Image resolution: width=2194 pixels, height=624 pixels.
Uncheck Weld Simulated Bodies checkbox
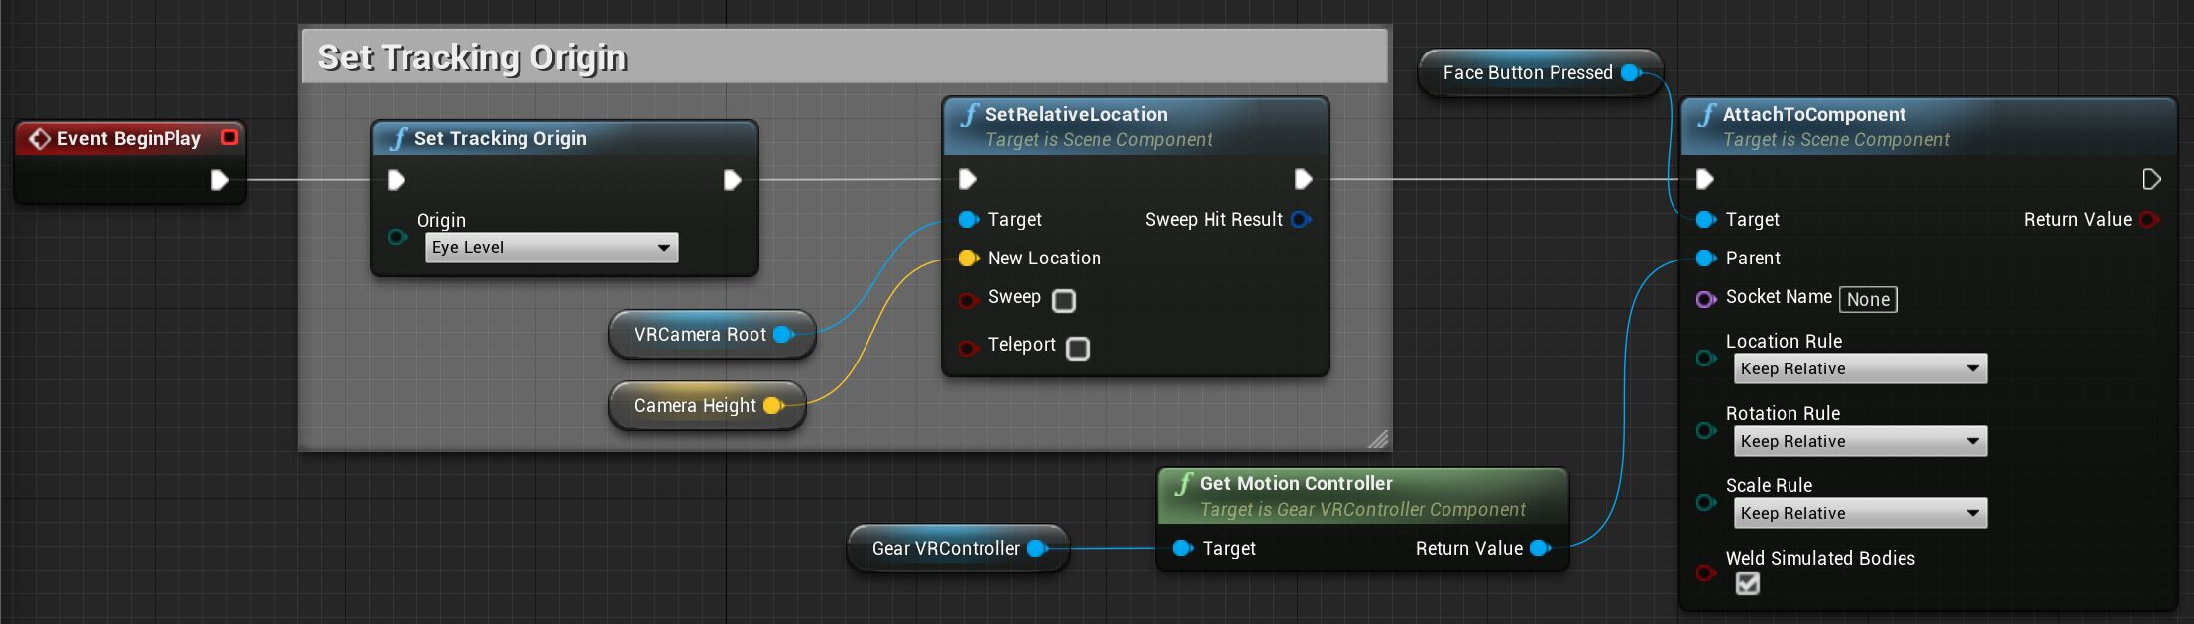(1748, 583)
